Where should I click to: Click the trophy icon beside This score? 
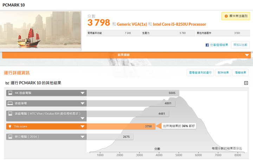(10, 126)
